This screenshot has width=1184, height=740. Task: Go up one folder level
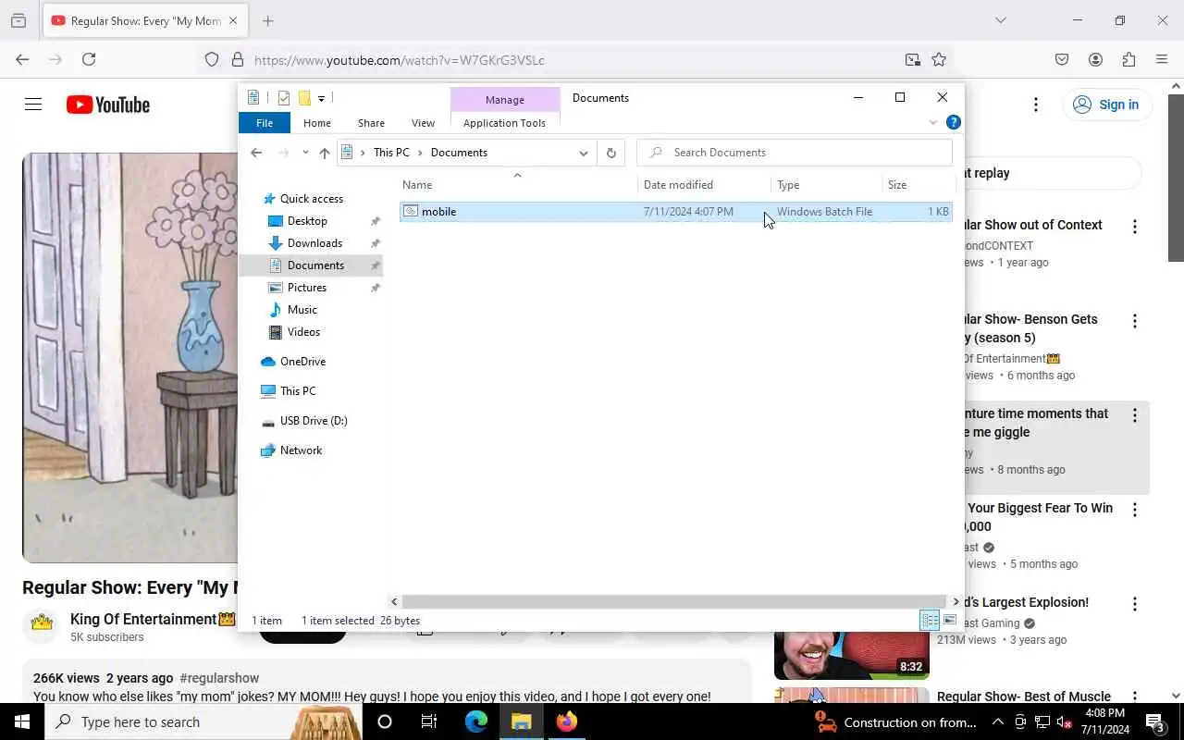(325, 153)
